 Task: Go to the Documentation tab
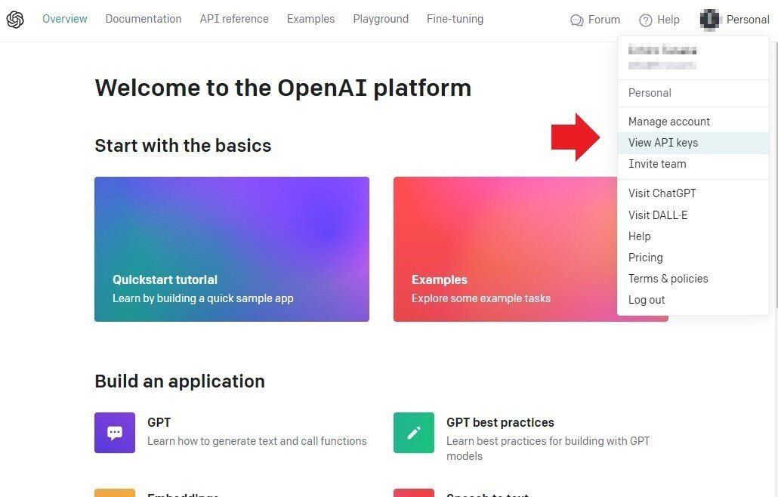(144, 19)
